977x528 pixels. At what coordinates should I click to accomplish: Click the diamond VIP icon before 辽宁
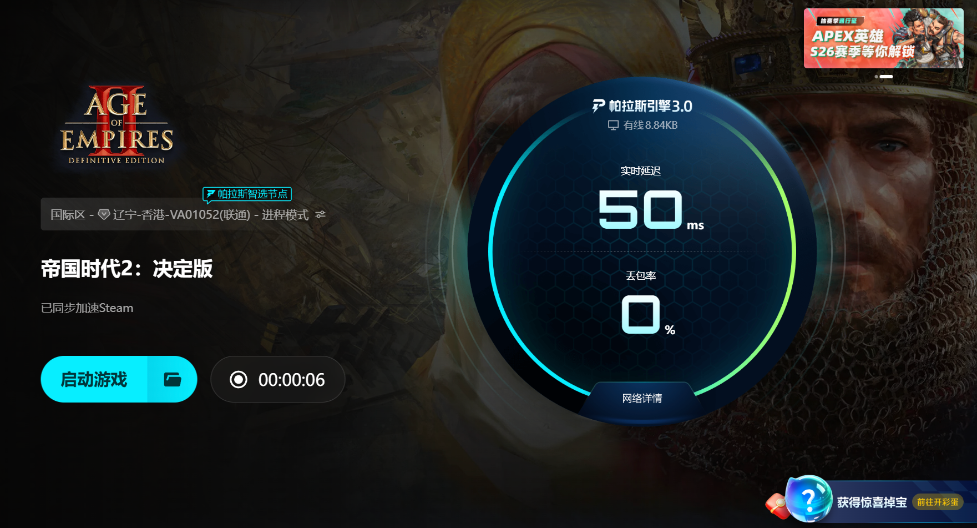click(104, 214)
